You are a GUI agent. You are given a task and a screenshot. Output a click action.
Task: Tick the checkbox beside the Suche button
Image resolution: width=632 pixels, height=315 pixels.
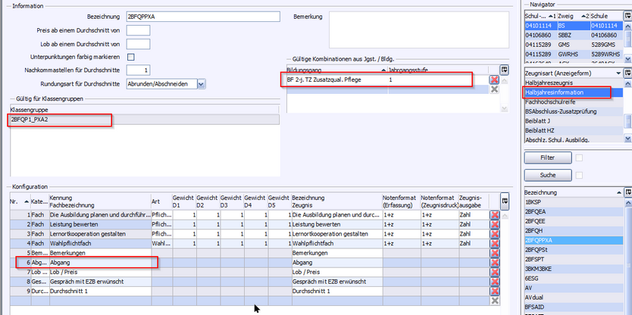(579, 175)
